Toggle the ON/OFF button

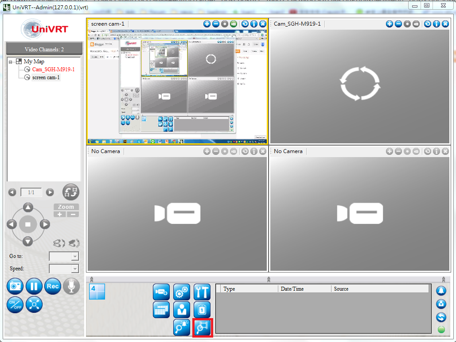pyautogui.click(x=15, y=304)
